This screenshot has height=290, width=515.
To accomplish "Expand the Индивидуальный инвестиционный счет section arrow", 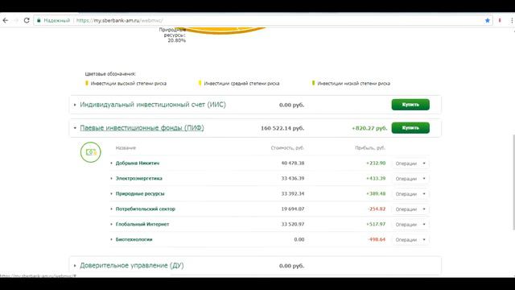I will click(75, 105).
